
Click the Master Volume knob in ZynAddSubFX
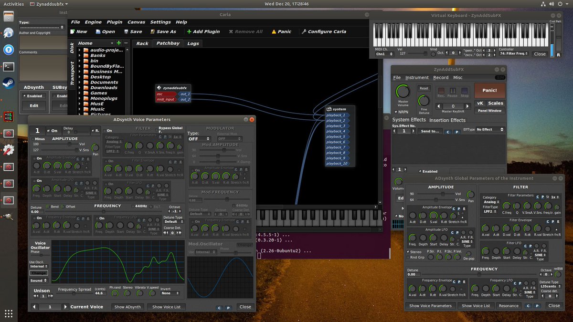(x=403, y=91)
